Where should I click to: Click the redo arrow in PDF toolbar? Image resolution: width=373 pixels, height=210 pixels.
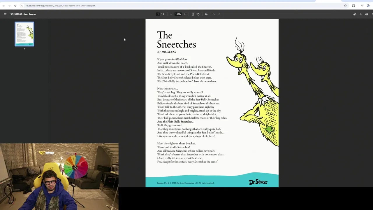pos(219,14)
